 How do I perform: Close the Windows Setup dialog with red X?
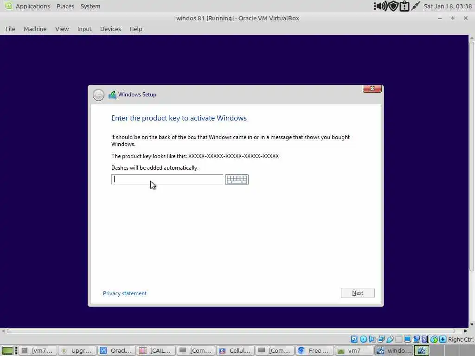372,89
